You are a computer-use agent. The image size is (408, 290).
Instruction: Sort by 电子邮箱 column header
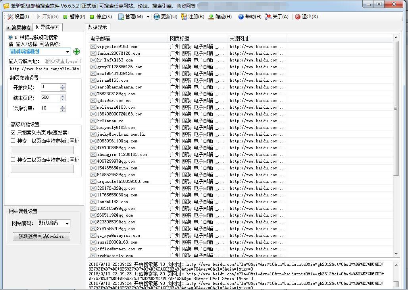click(128, 38)
